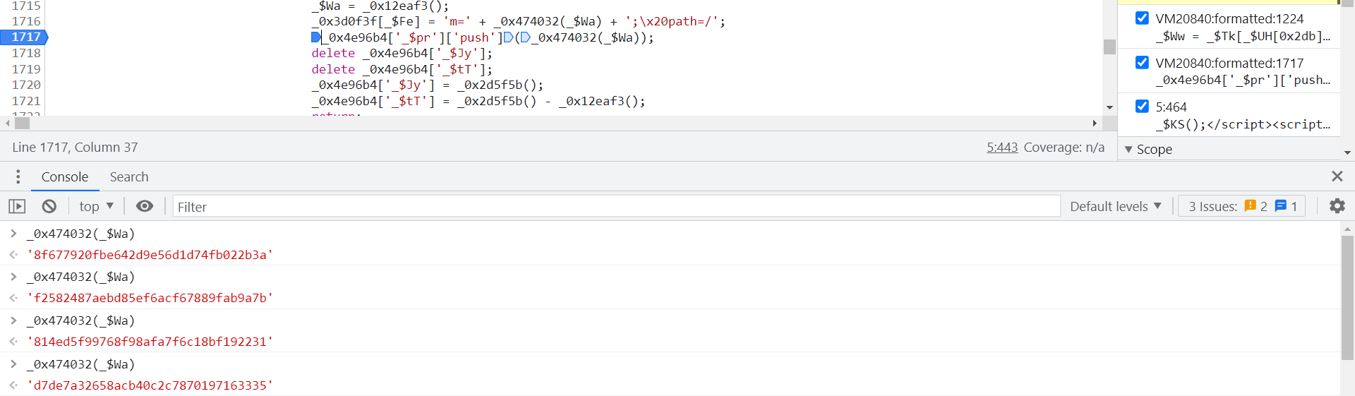Collapse the Scope section
This screenshot has height=396, width=1355.
[1128, 150]
